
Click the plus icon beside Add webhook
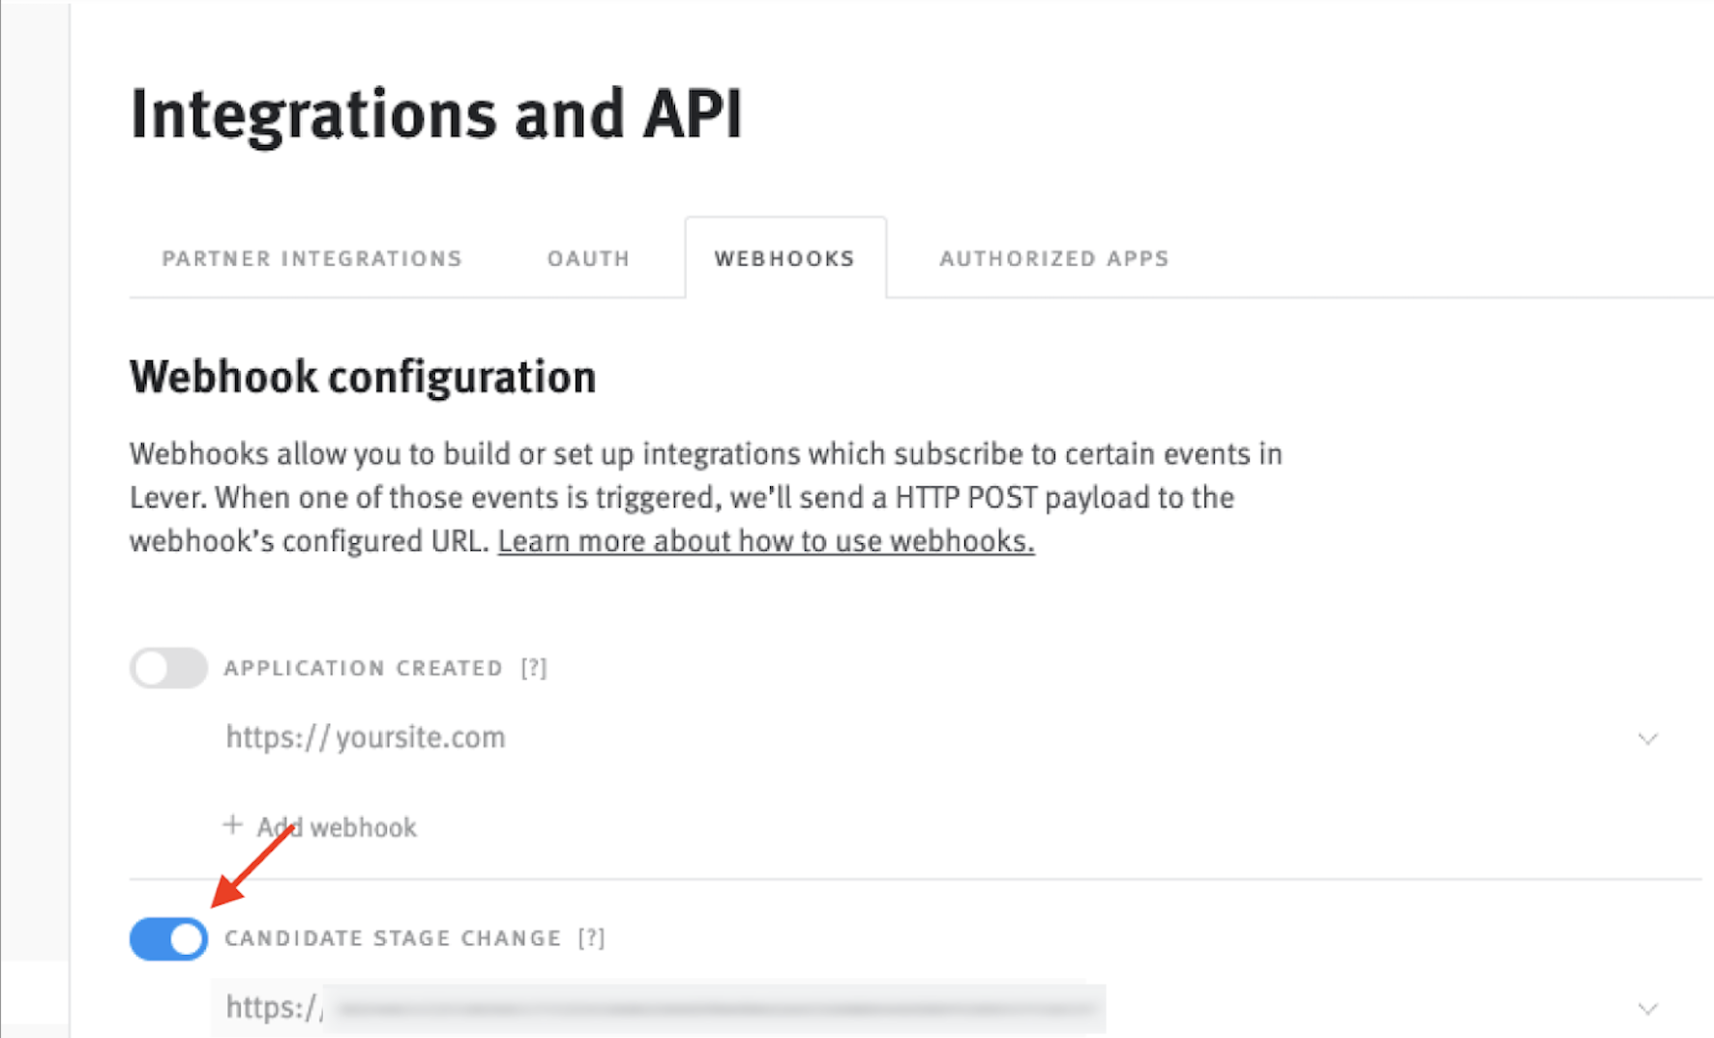(232, 825)
